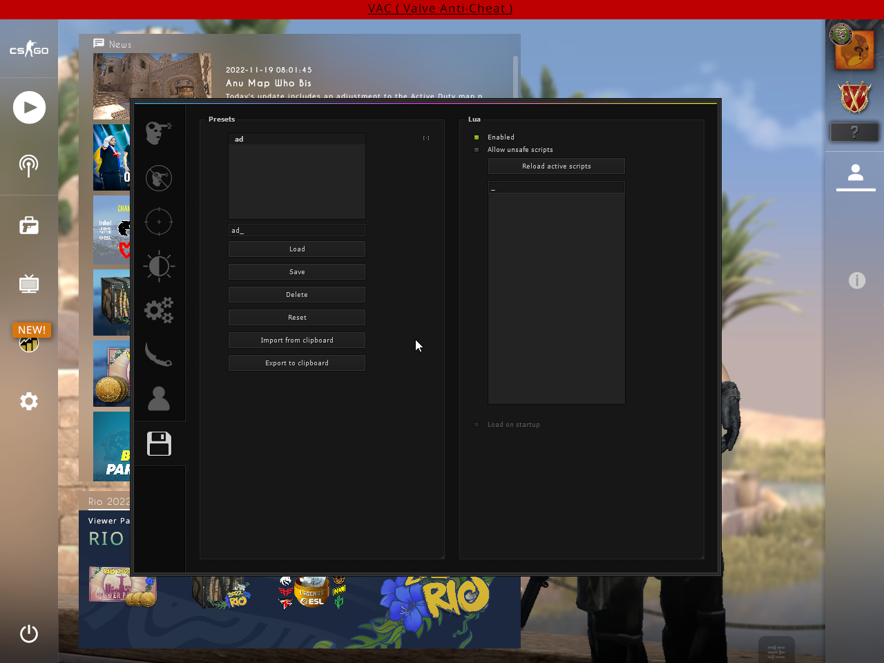This screenshot has height=663, width=884.
Task: Open the 2022 Rio sticker capsule crate
Action: tap(221, 591)
